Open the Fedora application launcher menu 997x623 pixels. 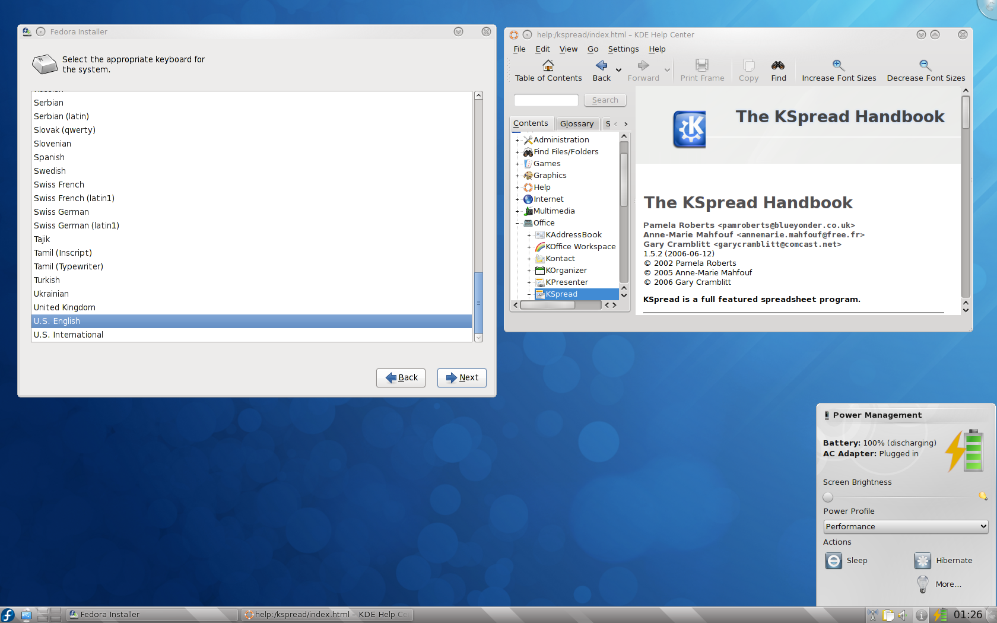click(8, 615)
